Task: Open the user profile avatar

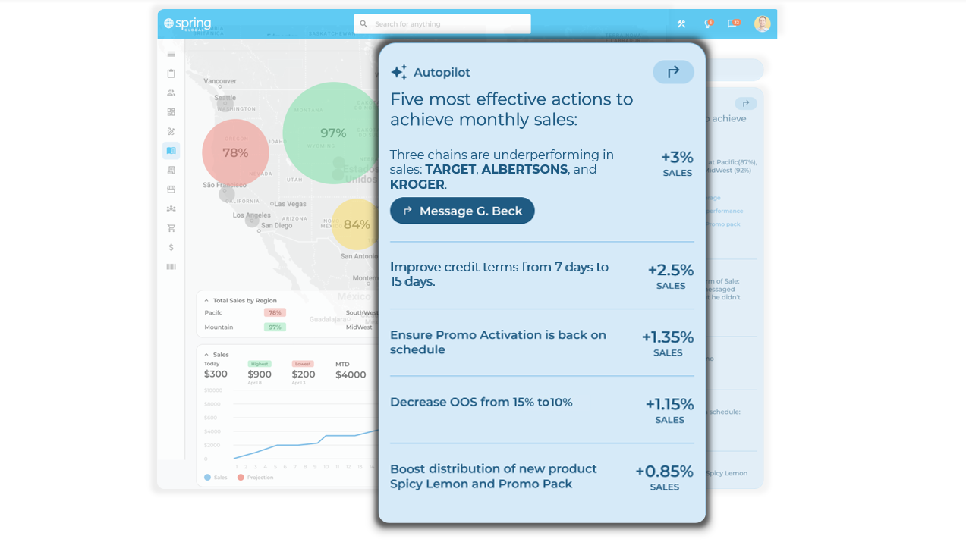Action: point(762,24)
